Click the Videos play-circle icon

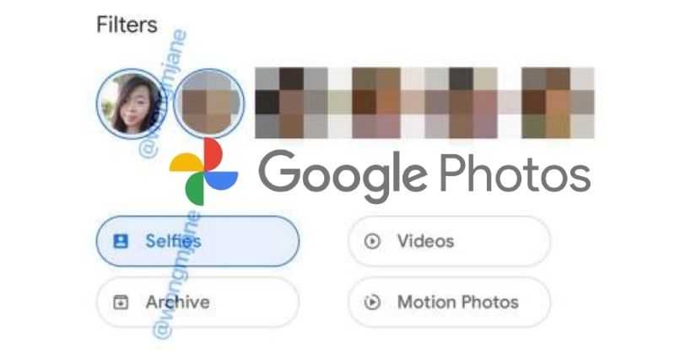coord(372,241)
